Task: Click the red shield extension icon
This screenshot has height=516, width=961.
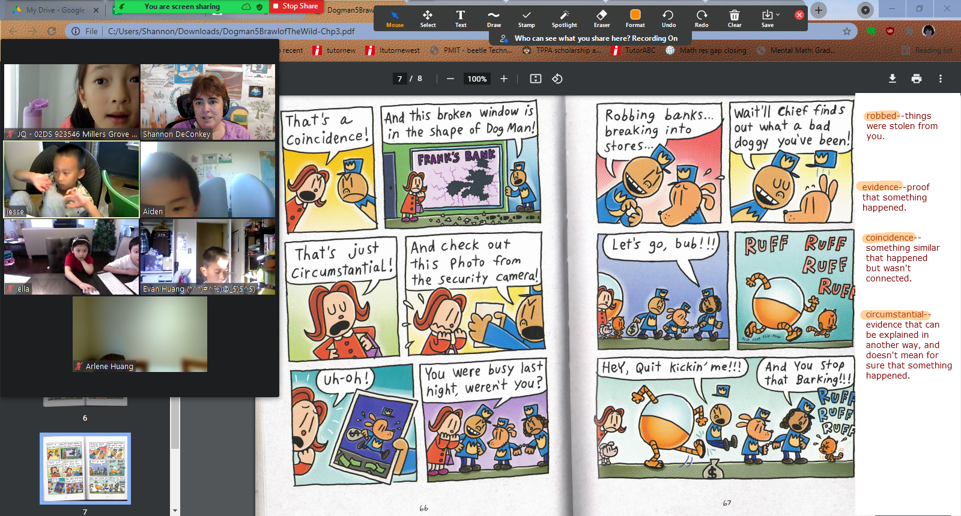Action: 890,31
